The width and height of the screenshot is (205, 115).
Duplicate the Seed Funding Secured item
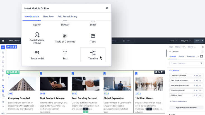(197, 86)
